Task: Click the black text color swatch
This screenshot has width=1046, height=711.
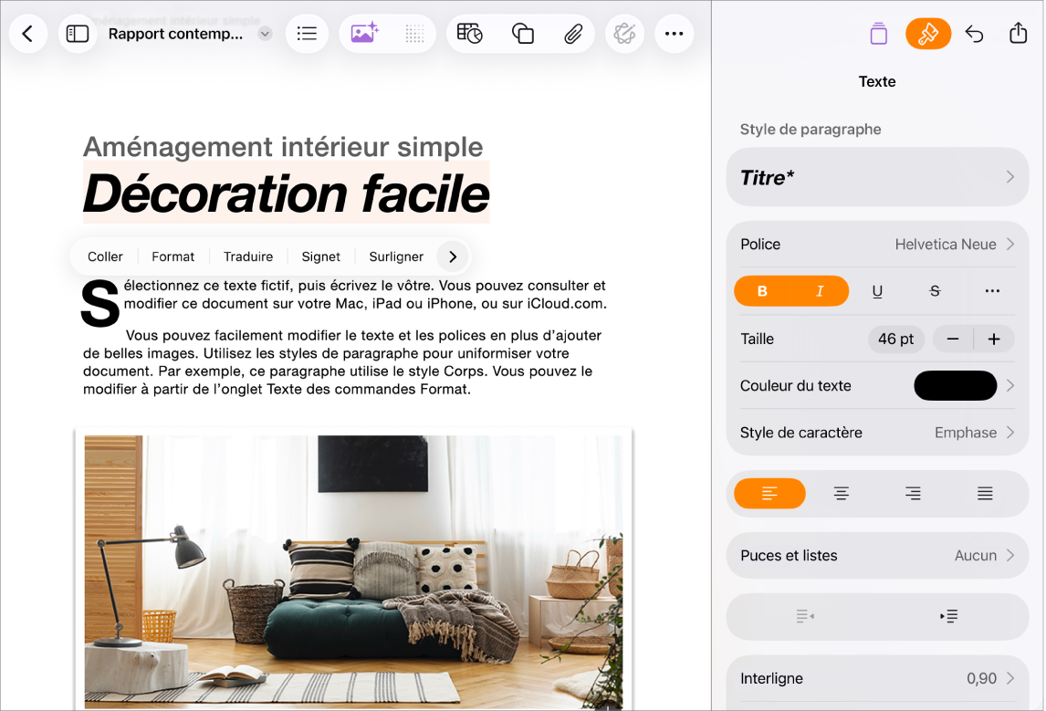Action: (x=956, y=385)
